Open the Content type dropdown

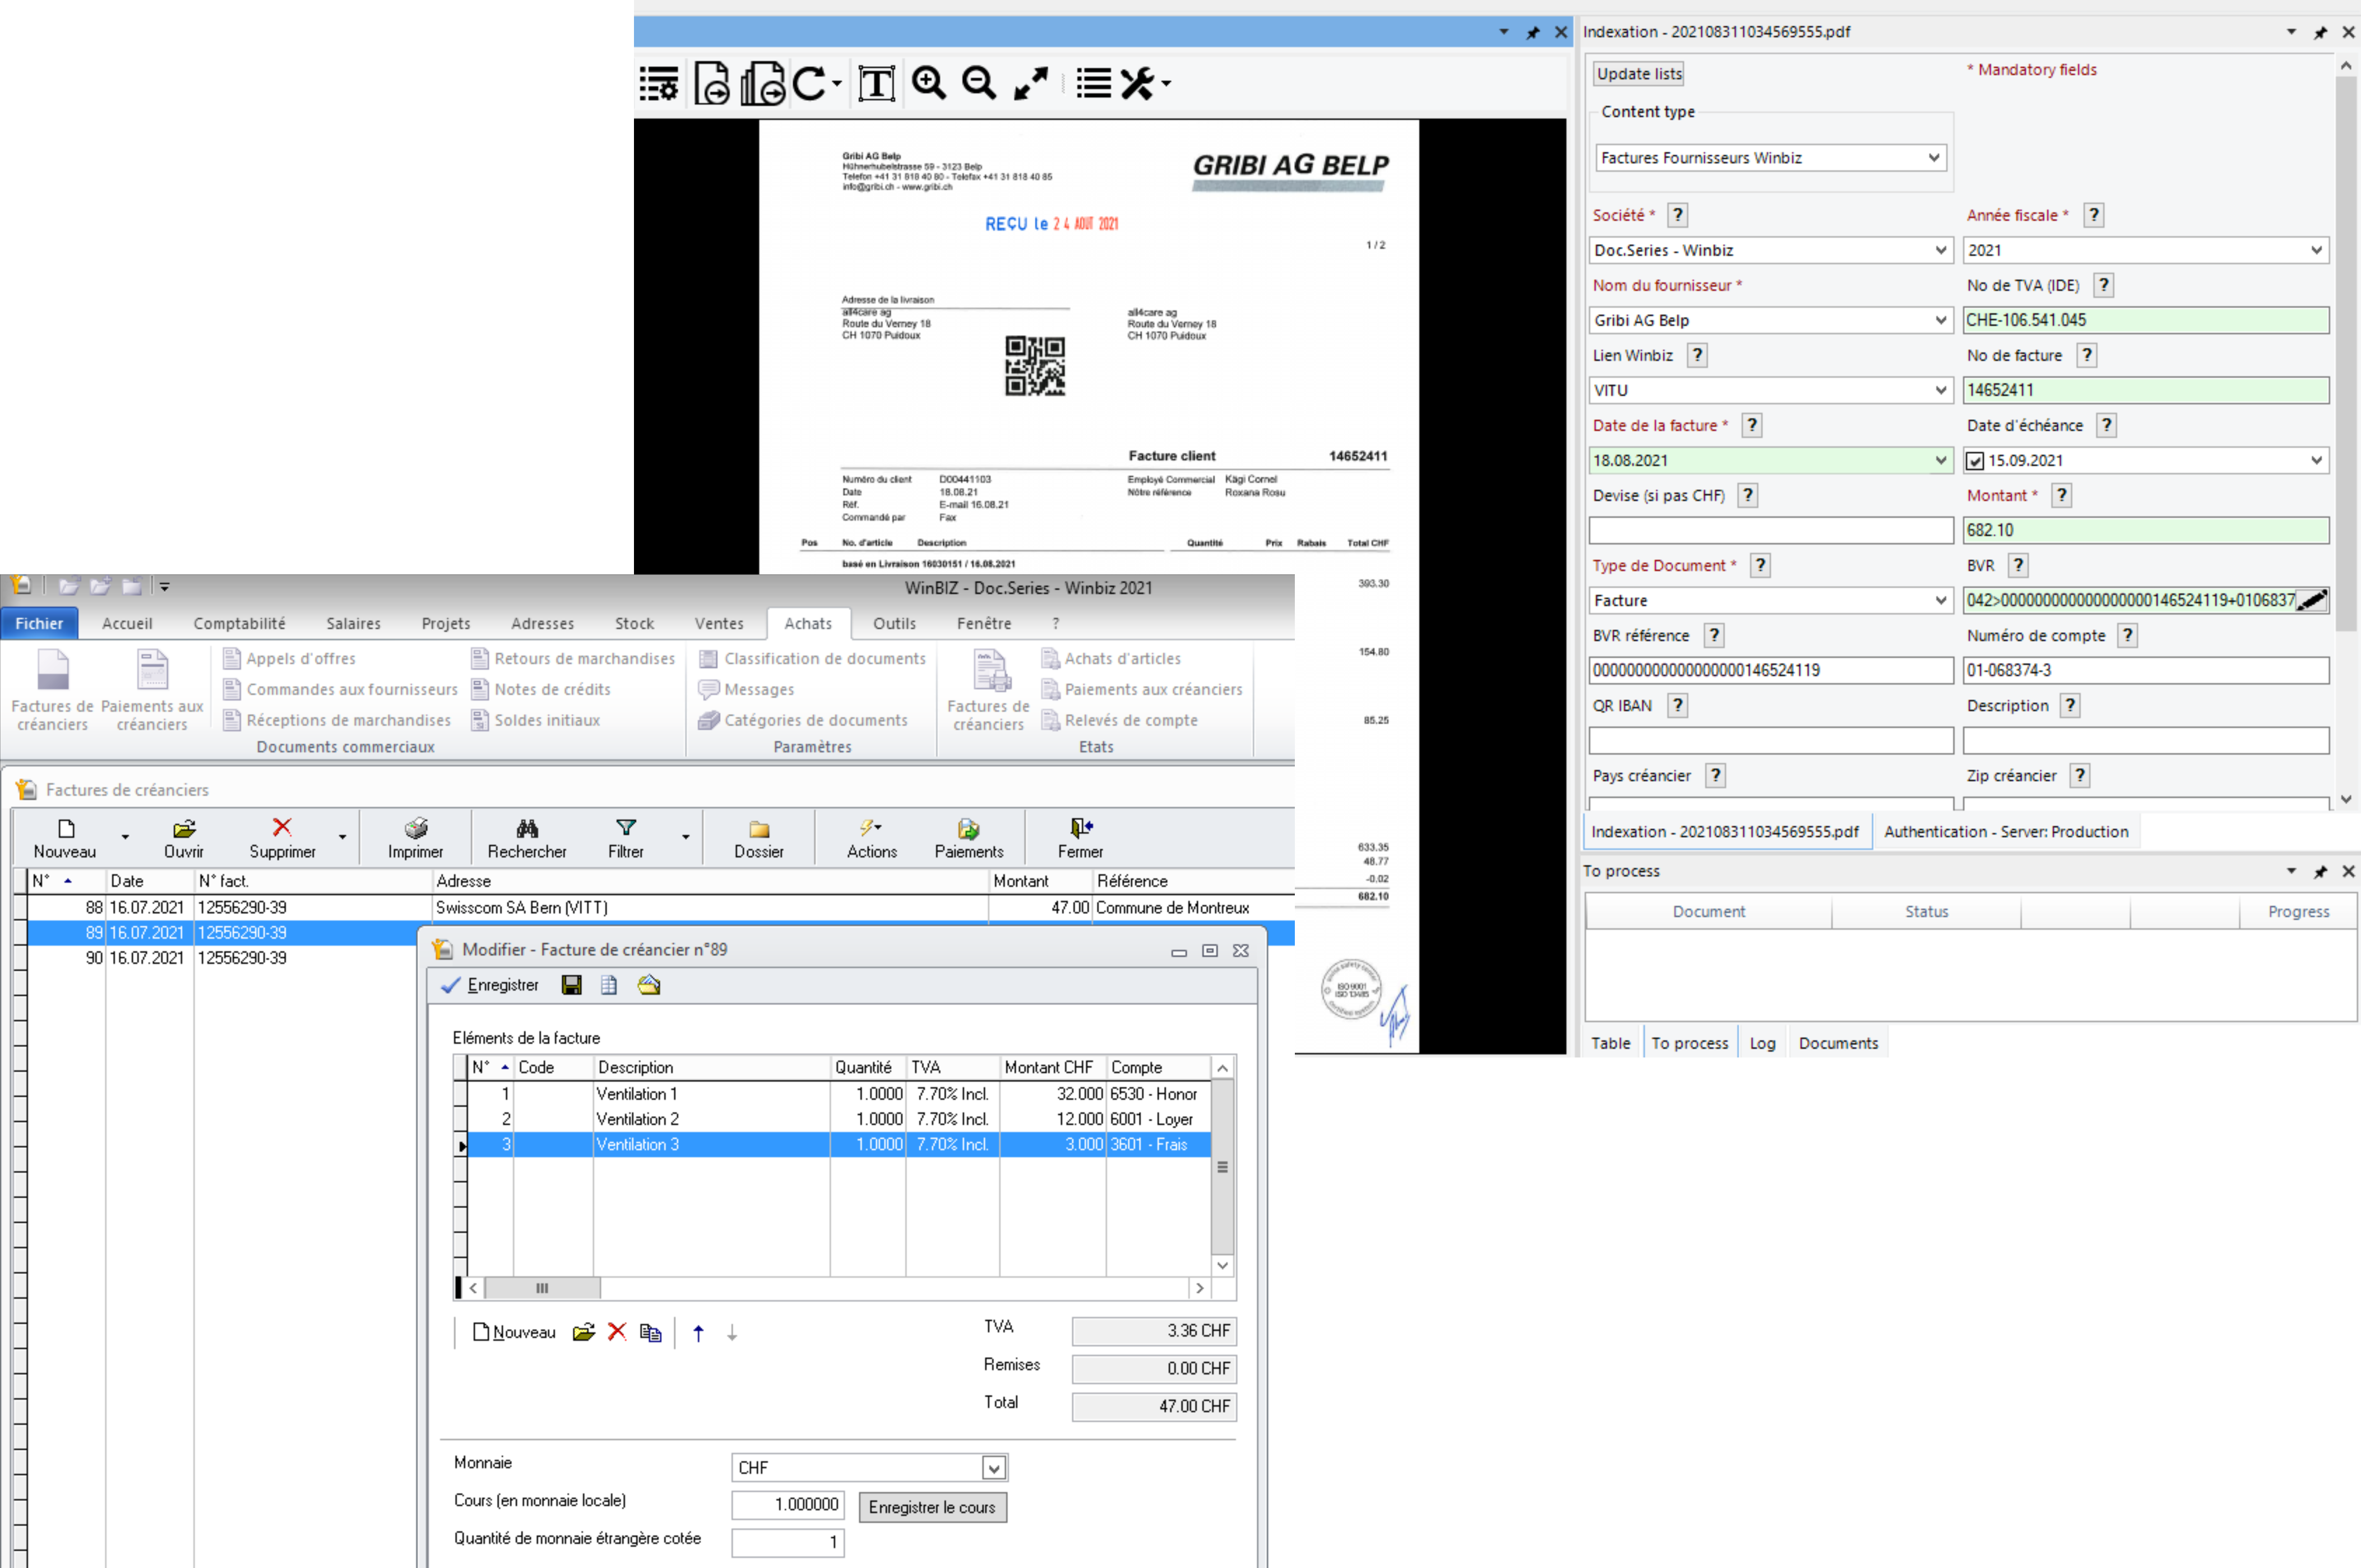pyautogui.click(x=1934, y=158)
